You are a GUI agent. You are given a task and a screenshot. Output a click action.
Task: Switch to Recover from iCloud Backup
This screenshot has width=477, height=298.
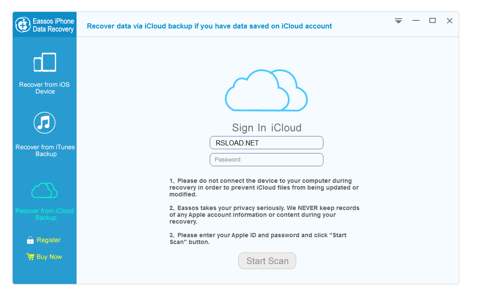click(45, 214)
